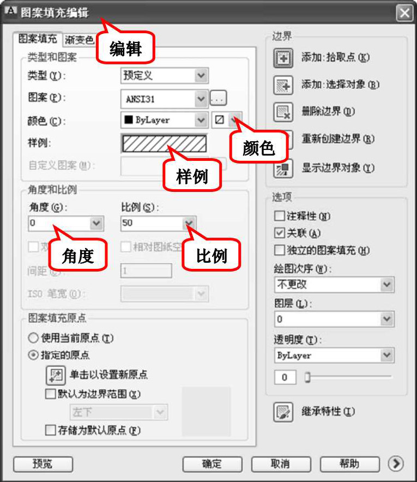Open the Type (类型) dropdown showing 预定义
Screen dimensions: 417x482
pyautogui.click(x=165, y=76)
